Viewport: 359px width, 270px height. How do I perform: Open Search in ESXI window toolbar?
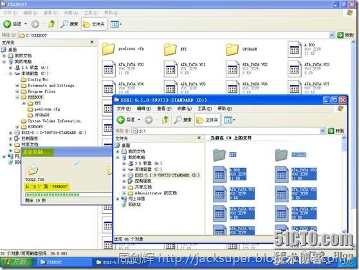click(183, 119)
